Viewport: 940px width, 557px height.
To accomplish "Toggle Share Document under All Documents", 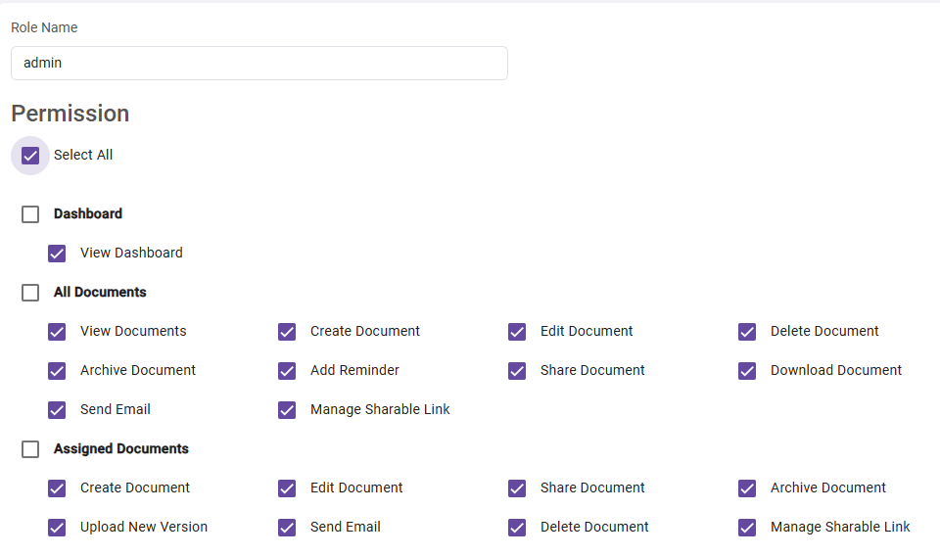I will click(x=517, y=371).
